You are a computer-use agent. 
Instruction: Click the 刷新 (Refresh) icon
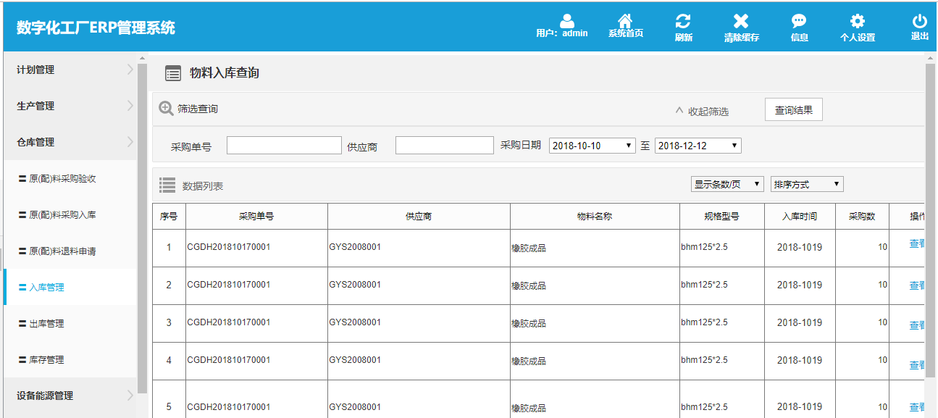point(684,21)
